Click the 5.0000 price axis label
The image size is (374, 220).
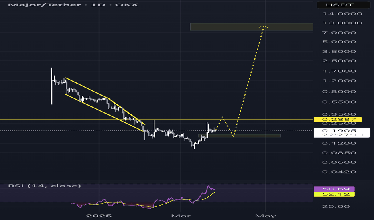coord(339,42)
